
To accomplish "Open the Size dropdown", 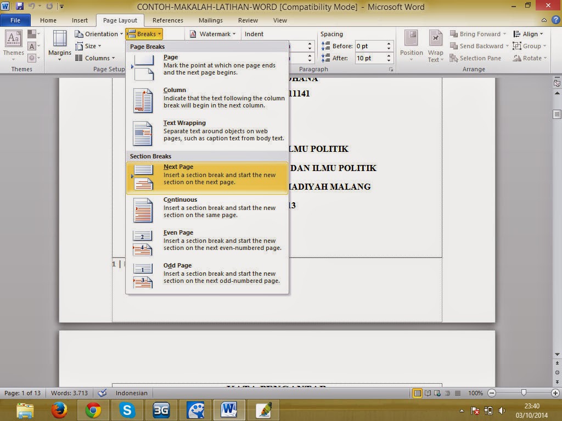I will point(88,46).
